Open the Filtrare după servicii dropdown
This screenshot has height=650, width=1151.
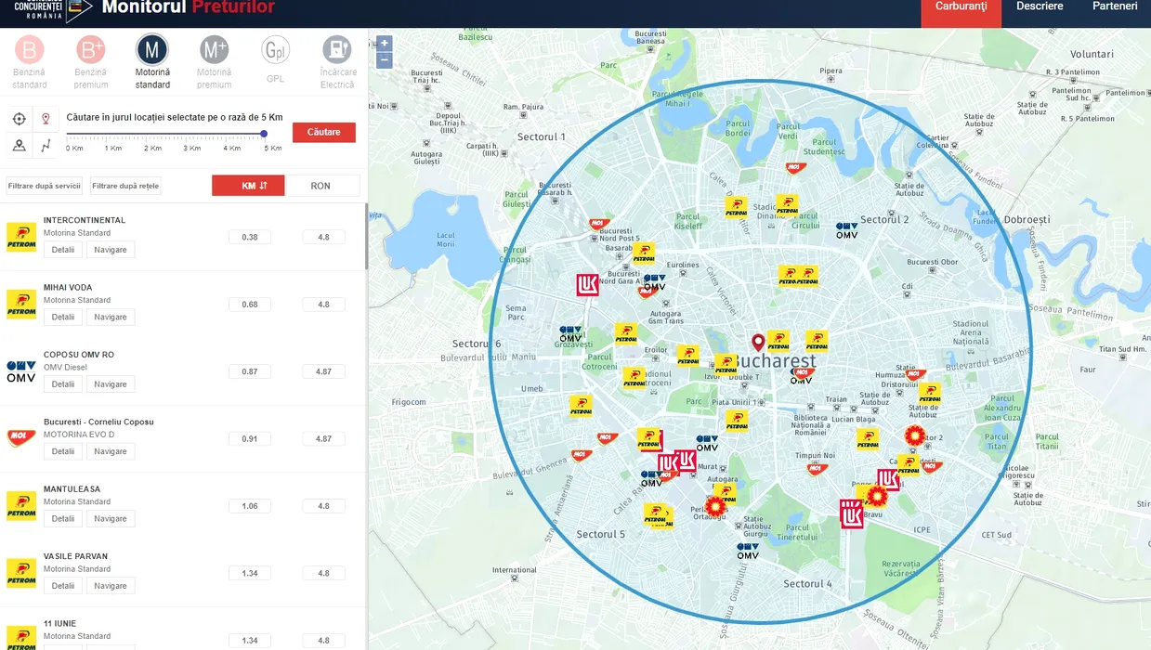click(45, 186)
